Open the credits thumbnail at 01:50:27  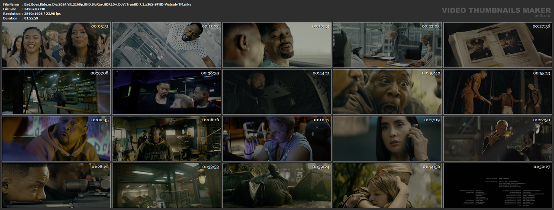(498, 185)
